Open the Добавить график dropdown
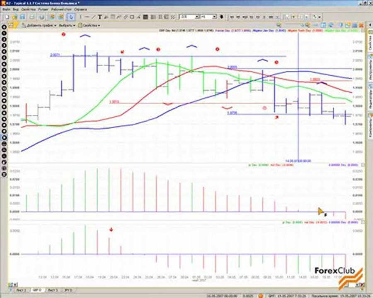The height and width of the screenshot is (298, 373). click(x=39, y=25)
